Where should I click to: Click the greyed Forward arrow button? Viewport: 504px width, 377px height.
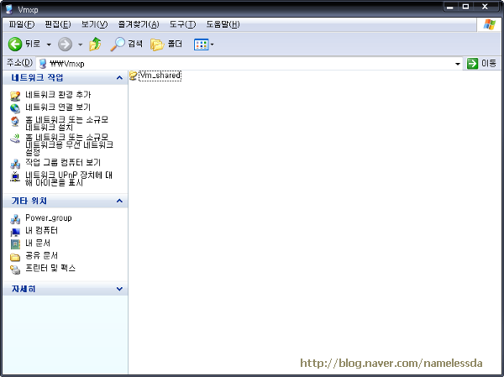(65, 44)
